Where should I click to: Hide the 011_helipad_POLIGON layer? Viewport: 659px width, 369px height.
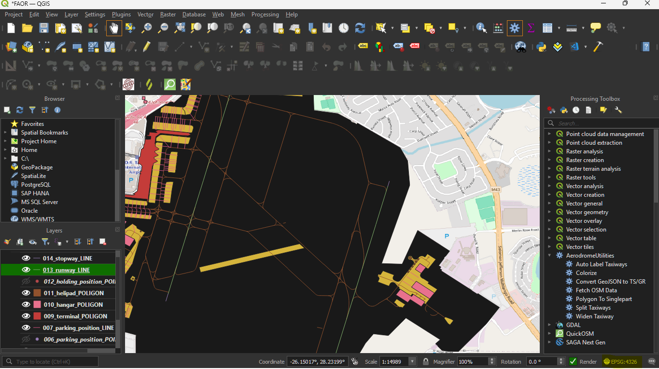26,293
